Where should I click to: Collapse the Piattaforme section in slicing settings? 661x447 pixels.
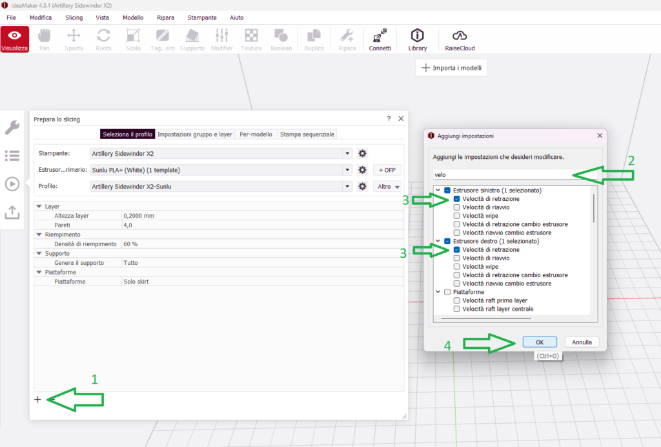click(x=39, y=273)
